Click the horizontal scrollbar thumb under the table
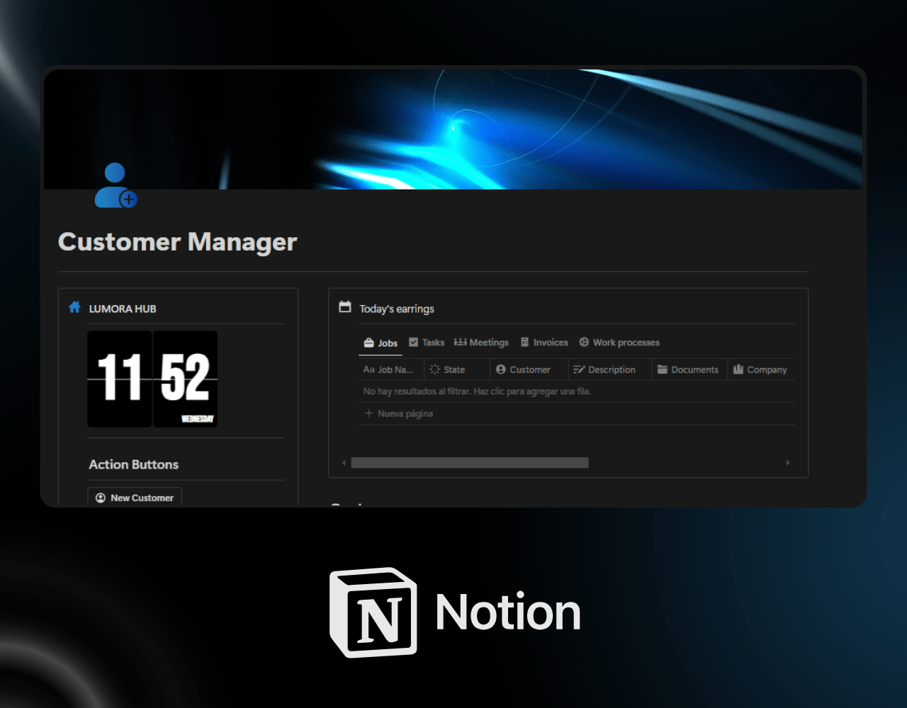This screenshot has width=907, height=708. click(x=470, y=463)
